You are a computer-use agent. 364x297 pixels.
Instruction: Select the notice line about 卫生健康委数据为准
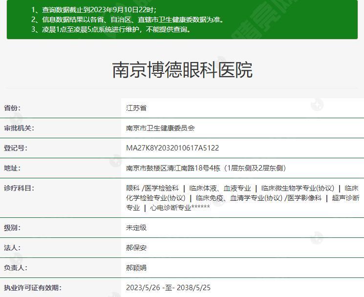coord(128,20)
